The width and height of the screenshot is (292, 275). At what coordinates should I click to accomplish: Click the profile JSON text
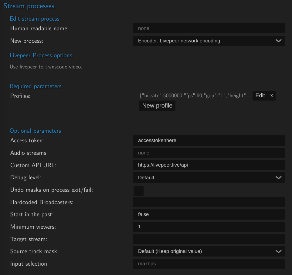pos(195,96)
